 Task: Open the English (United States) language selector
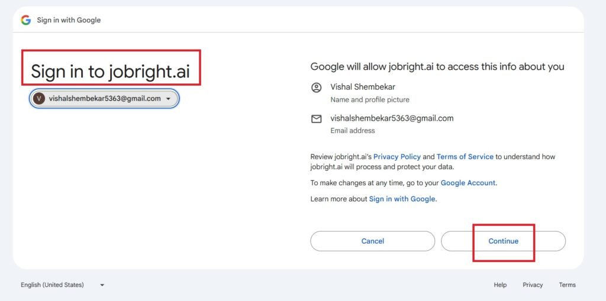click(52, 285)
